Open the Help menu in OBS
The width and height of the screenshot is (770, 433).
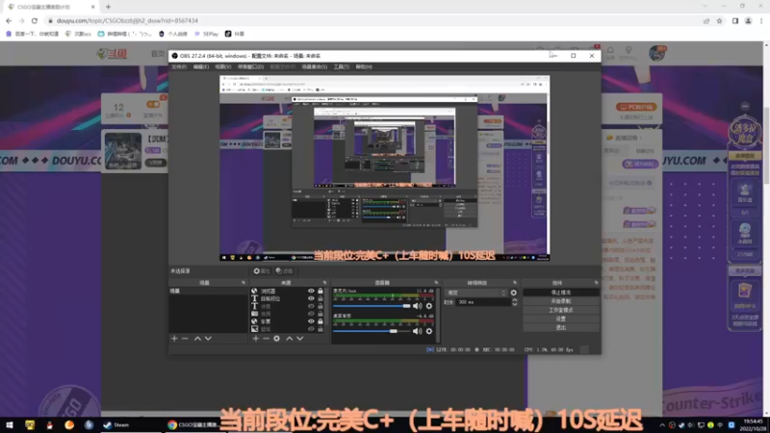(x=364, y=66)
